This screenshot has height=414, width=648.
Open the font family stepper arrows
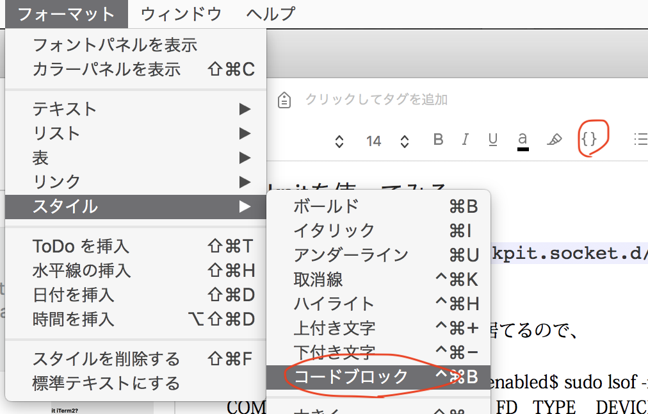click(339, 142)
